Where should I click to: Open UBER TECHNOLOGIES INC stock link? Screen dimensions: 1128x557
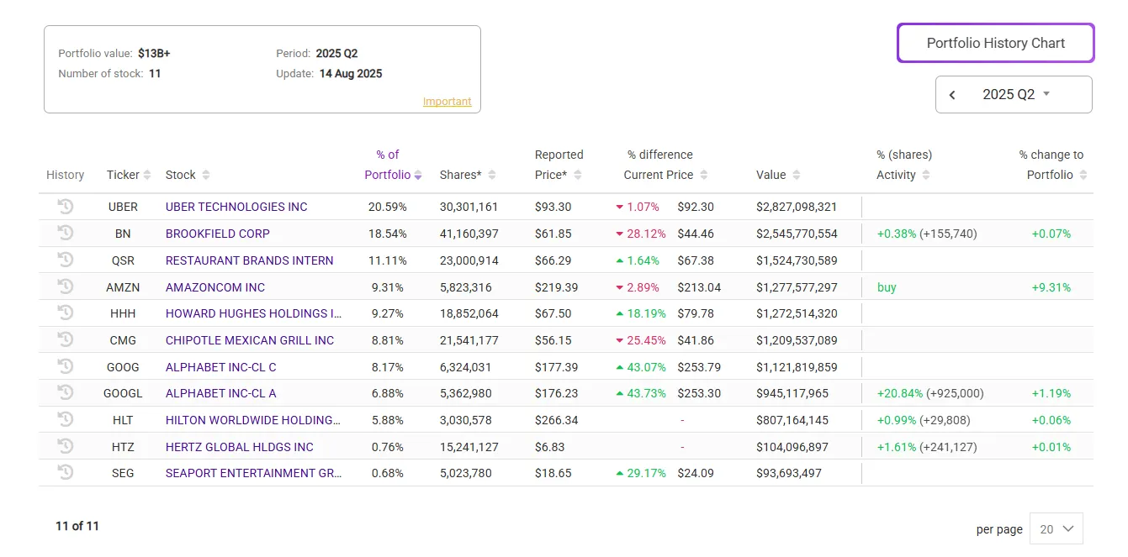(x=236, y=207)
